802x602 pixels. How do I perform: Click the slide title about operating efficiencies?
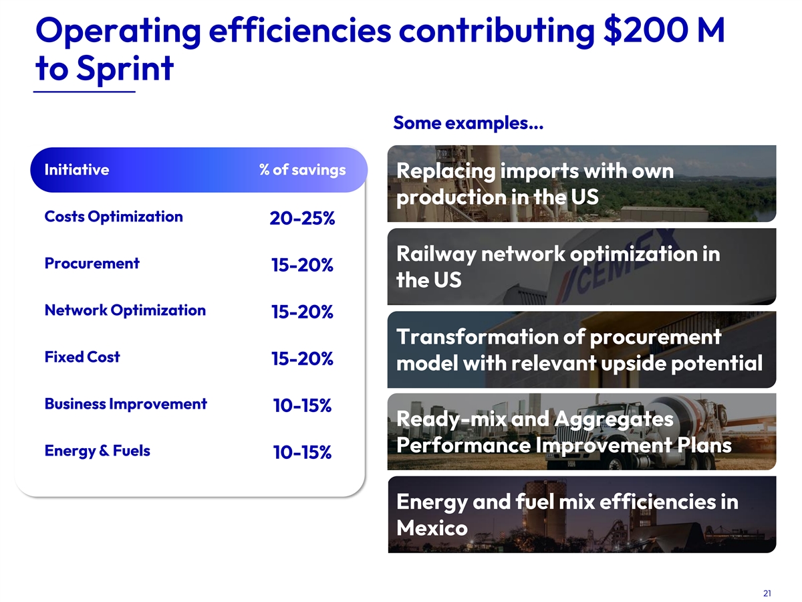378,48
